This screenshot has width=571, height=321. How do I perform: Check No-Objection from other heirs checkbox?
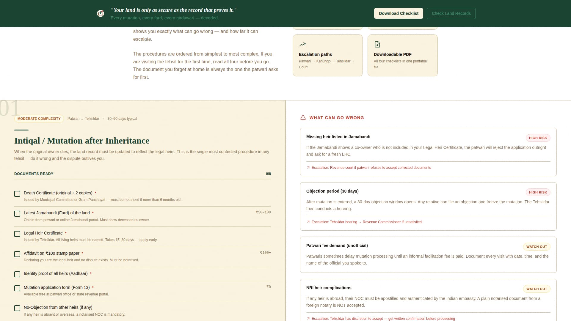(x=17, y=308)
